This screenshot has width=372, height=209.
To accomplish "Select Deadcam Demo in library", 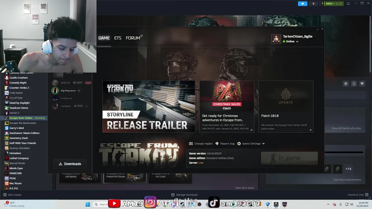I will 19,108.
